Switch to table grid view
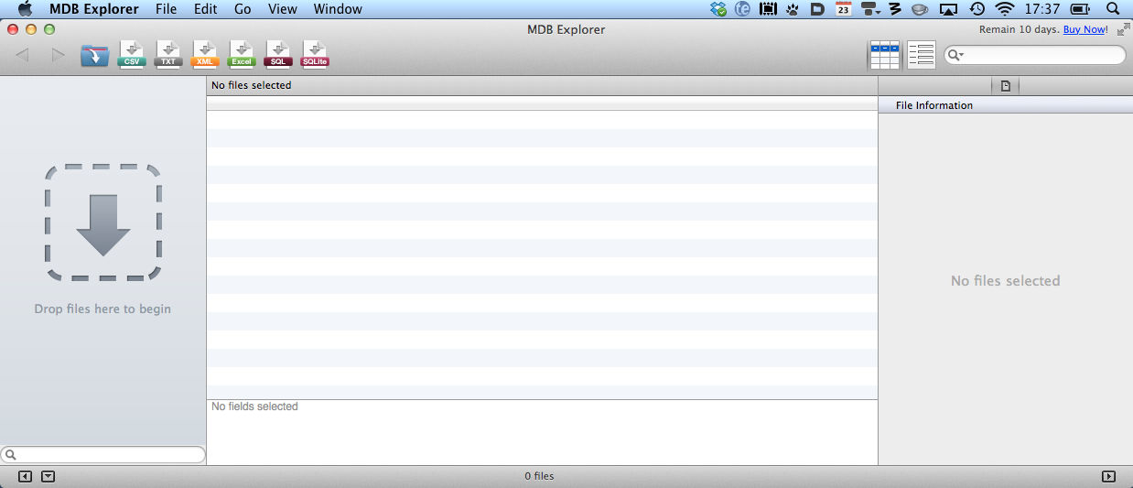Viewport: 1133px width, 488px height. point(884,56)
